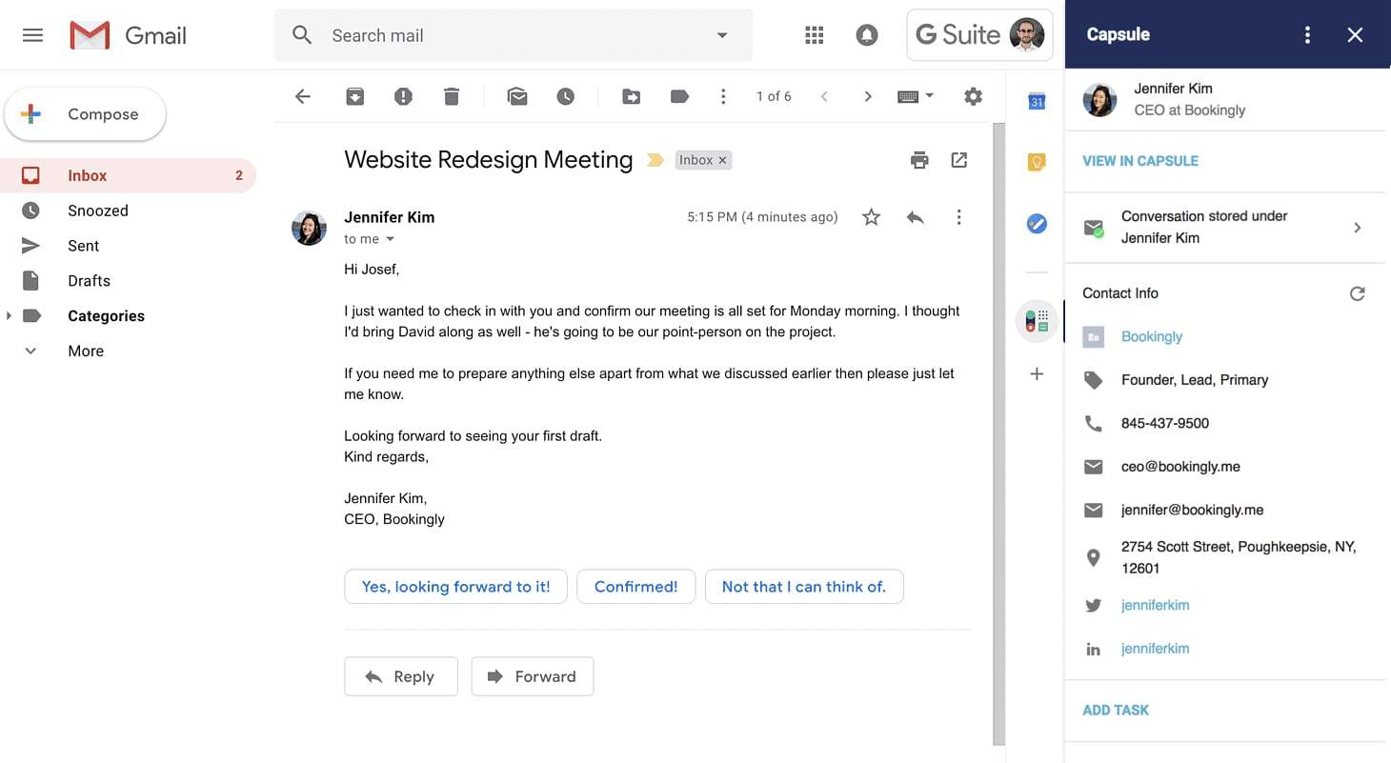
Task: Open the Capsule panel overflow menu
Action: 1306,34
